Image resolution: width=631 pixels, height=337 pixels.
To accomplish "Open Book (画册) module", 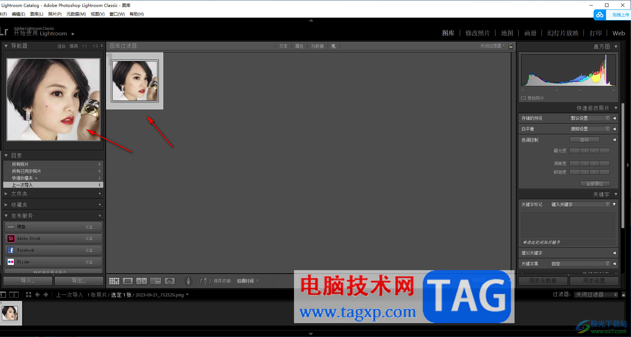I will 530,33.
